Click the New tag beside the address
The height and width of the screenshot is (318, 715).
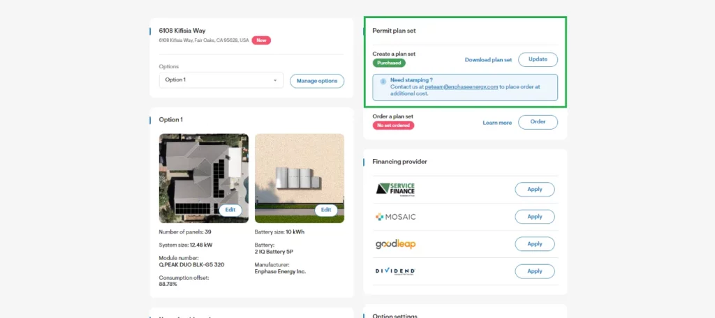tap(261, 40)
